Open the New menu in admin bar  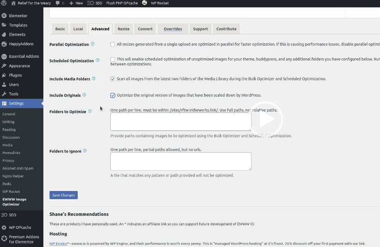[76, 3]
